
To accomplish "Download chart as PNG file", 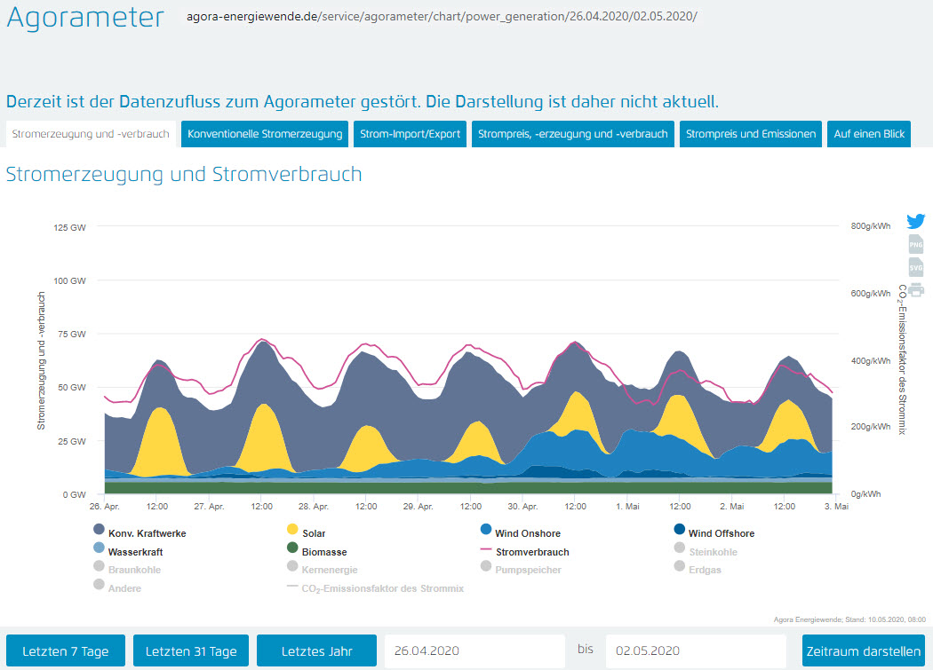I will (x=915, y=244).
